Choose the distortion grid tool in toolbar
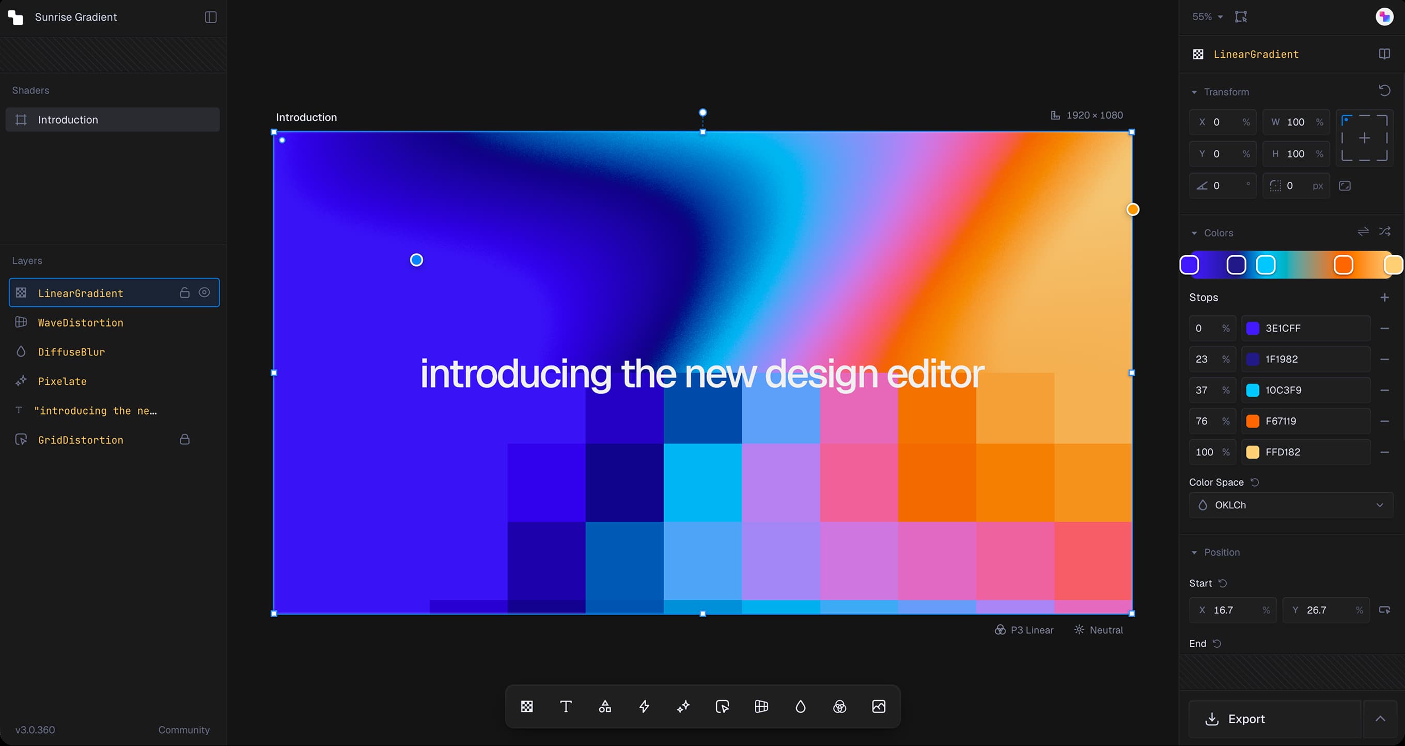The width and height of the screenshot is (1405, 746). coord(761,707)
